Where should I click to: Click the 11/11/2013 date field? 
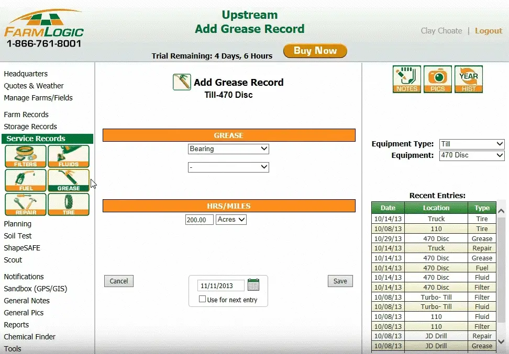tap(221, 286)
